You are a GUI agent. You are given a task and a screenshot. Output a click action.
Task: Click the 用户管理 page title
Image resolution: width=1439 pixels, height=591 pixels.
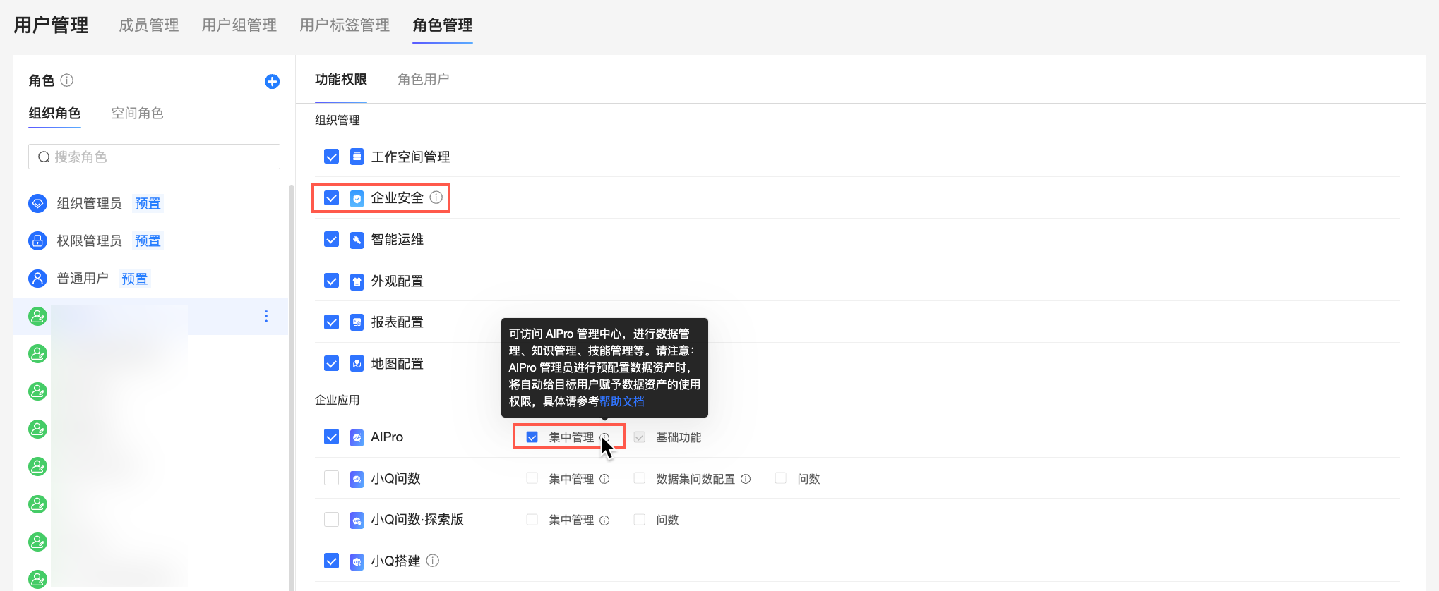tap(51, 25)
